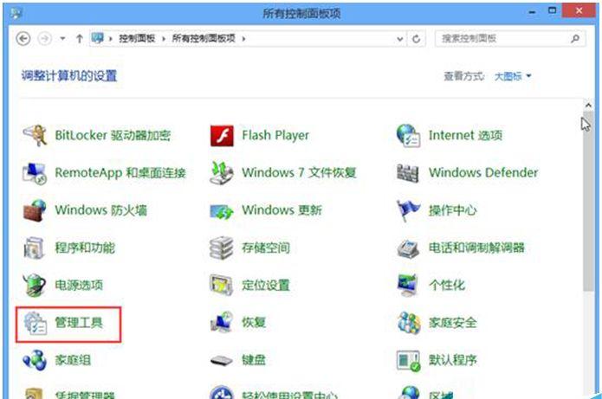Open the 个性化 text link

click(447, 285)
